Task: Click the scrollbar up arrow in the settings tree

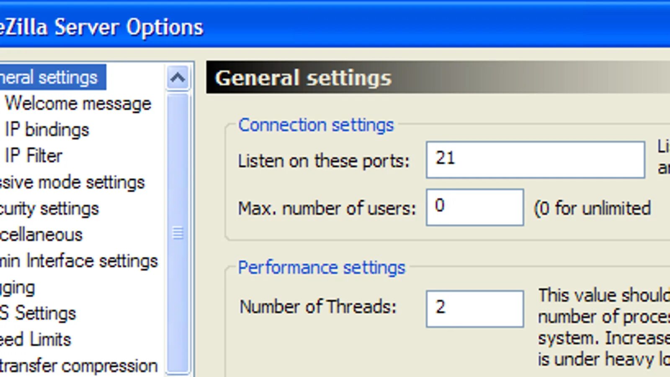Action: [x=178, y=77]
